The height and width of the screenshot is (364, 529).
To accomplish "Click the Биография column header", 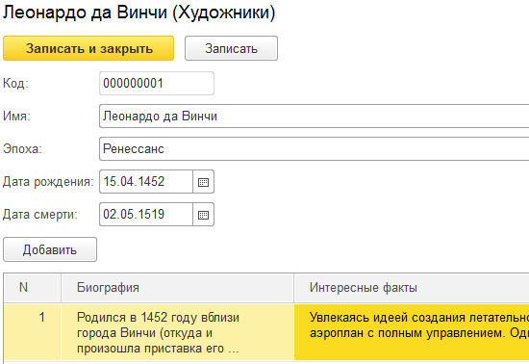I will pos(177,288).
